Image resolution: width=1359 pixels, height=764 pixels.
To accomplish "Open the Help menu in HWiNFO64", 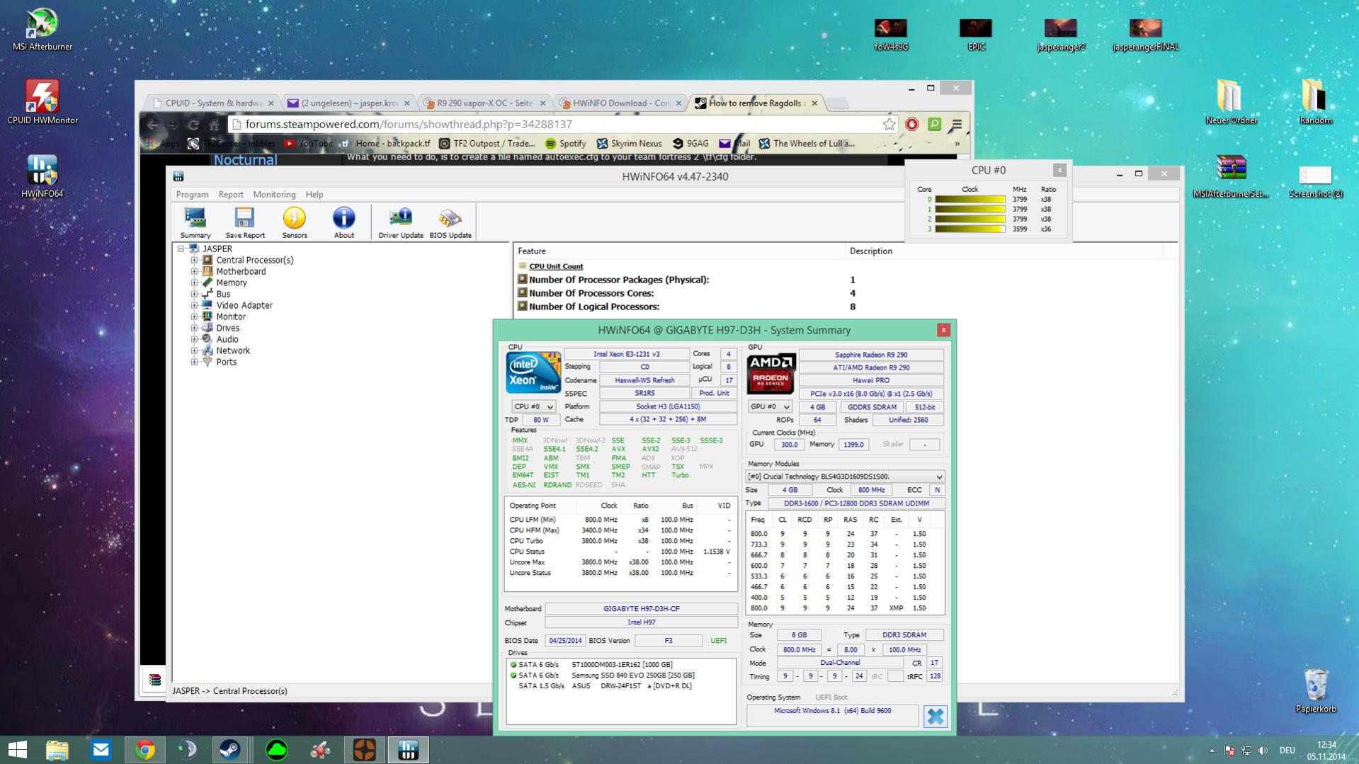I will (x=314, y=195).
